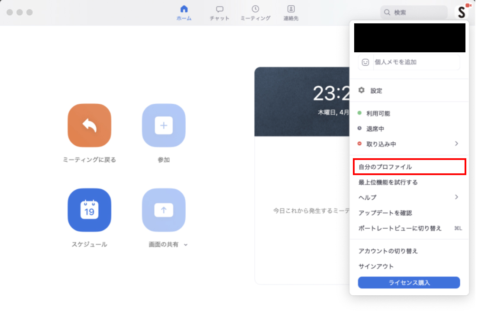Choose ポートレートビューに切り替え
The width and height of the screenshot is (478, 313).
point(409,228)
